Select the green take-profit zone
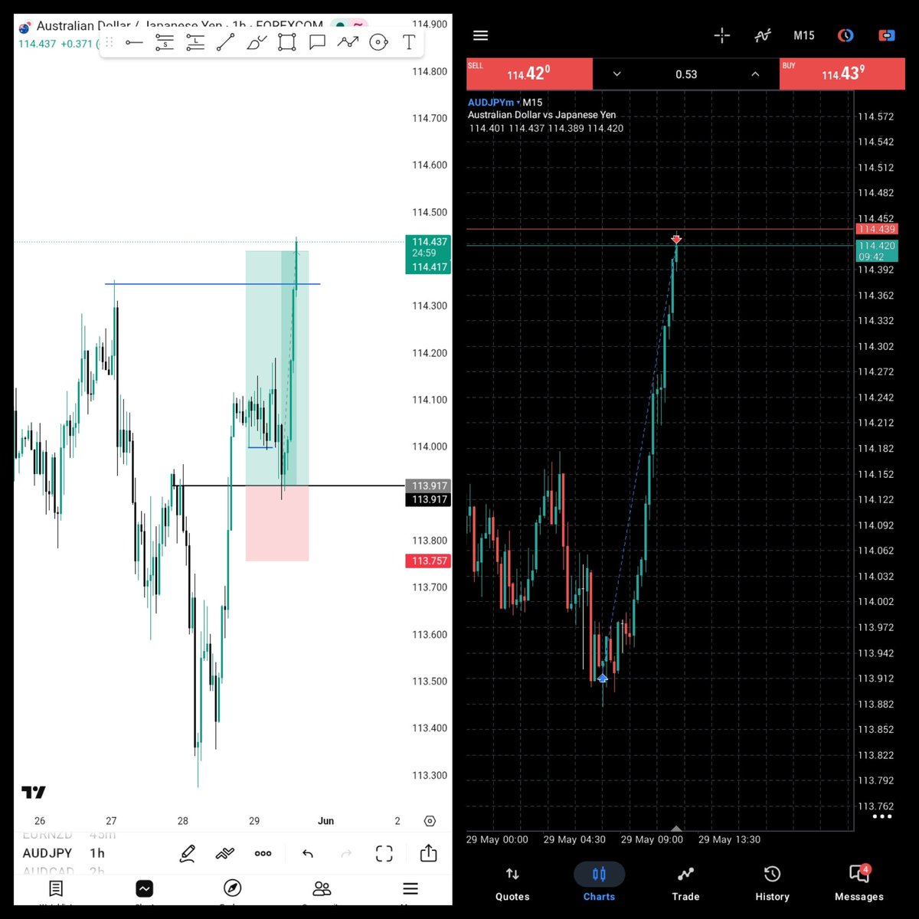 pos(277,368)
